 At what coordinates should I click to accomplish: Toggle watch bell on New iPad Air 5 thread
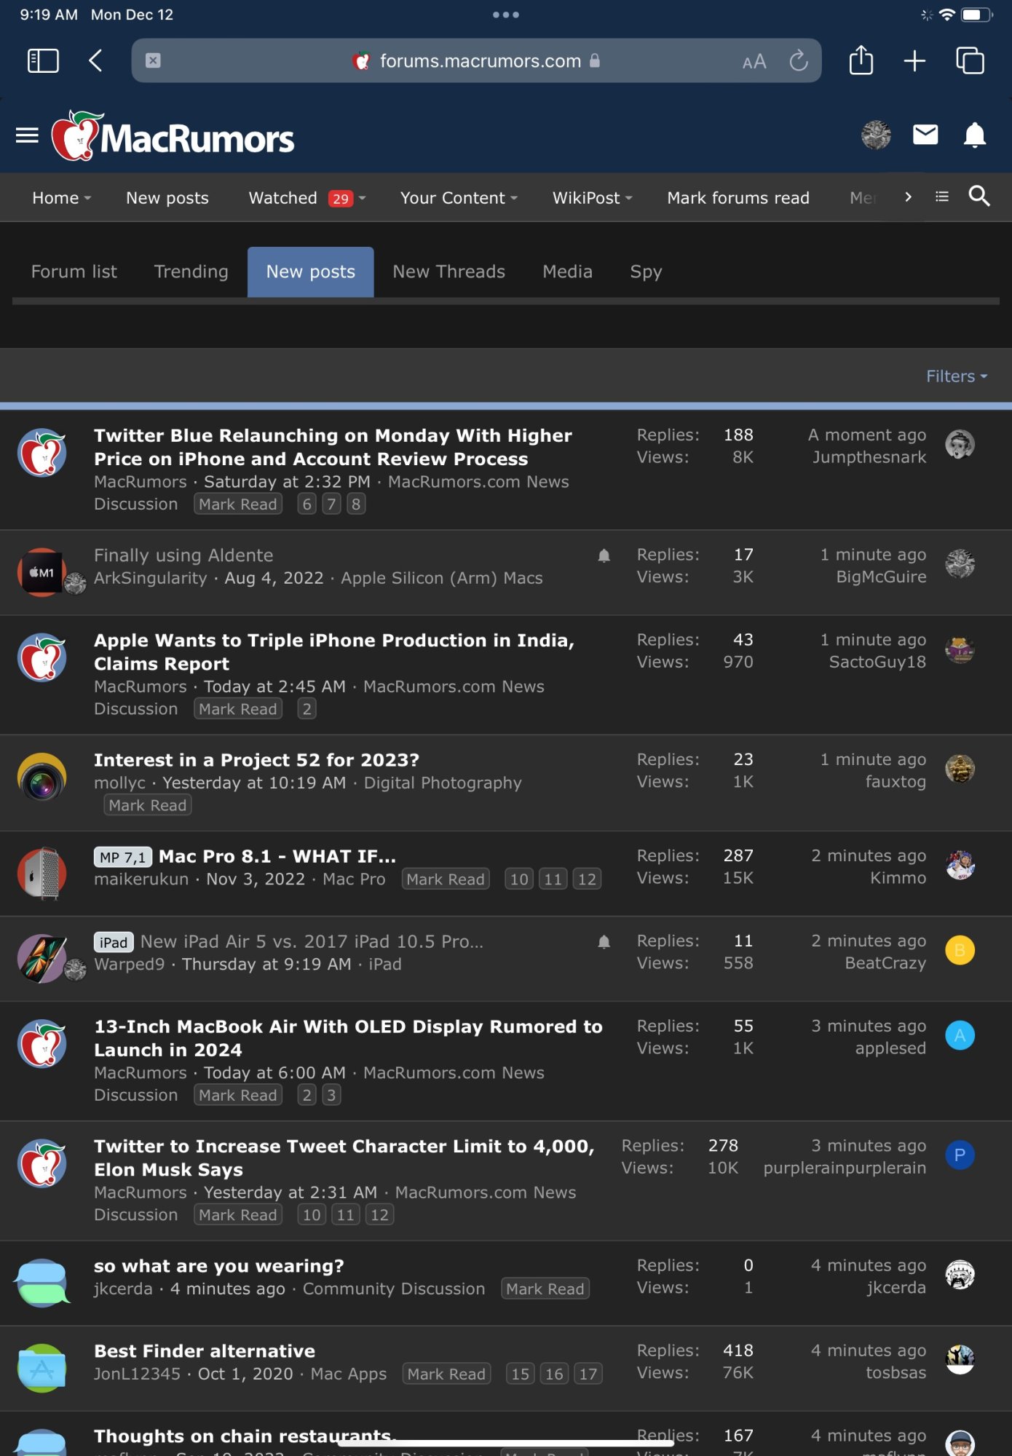(604, 942)
